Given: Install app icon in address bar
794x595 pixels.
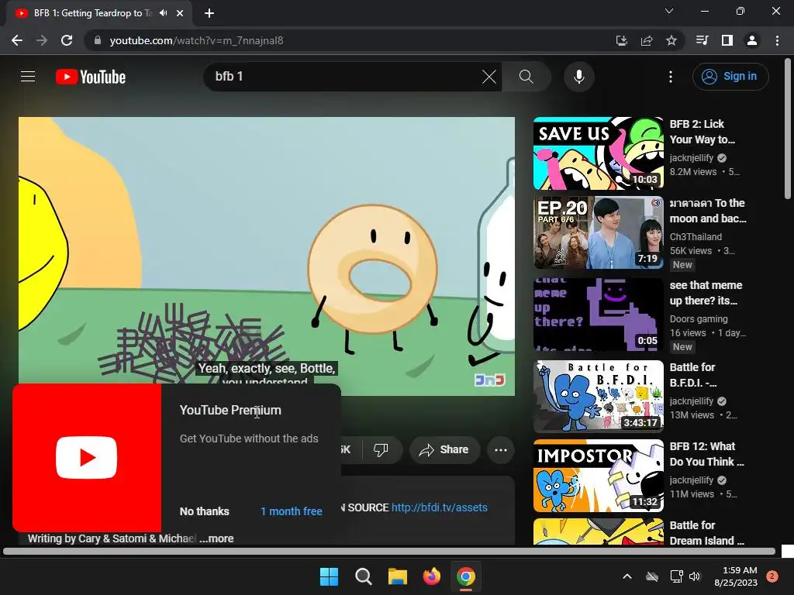Looking at the screenshot, I should pos(621,40).
